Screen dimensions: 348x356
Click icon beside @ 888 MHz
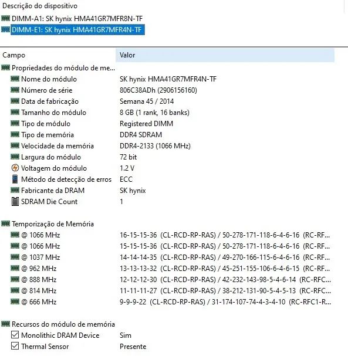15,279
